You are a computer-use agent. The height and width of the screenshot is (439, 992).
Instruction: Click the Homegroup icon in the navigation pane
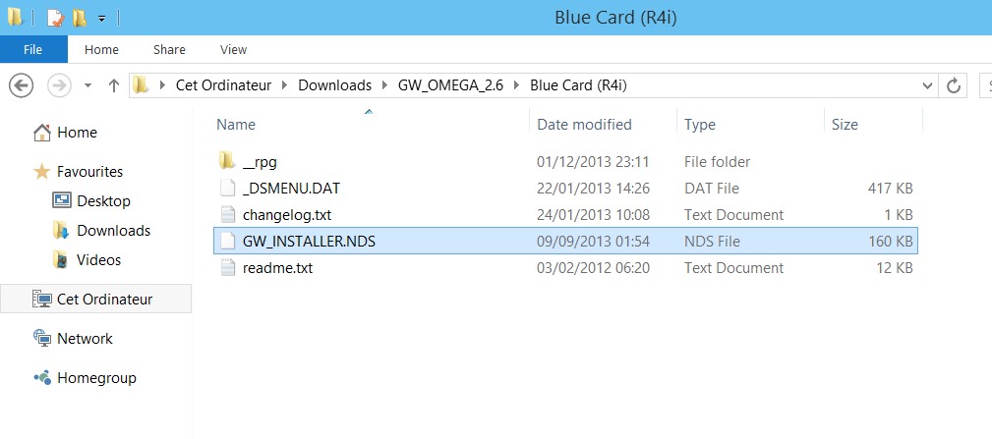pos(41,378)
